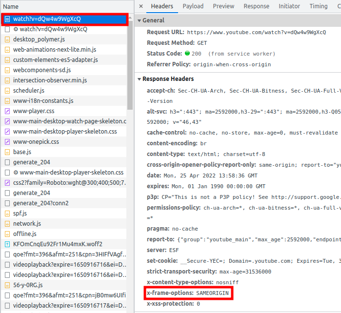Click the stylesheet icon beside www-onepick.css
Image resolution: width=341 pixels, height=313 pixels.
[x=7, y=142]
